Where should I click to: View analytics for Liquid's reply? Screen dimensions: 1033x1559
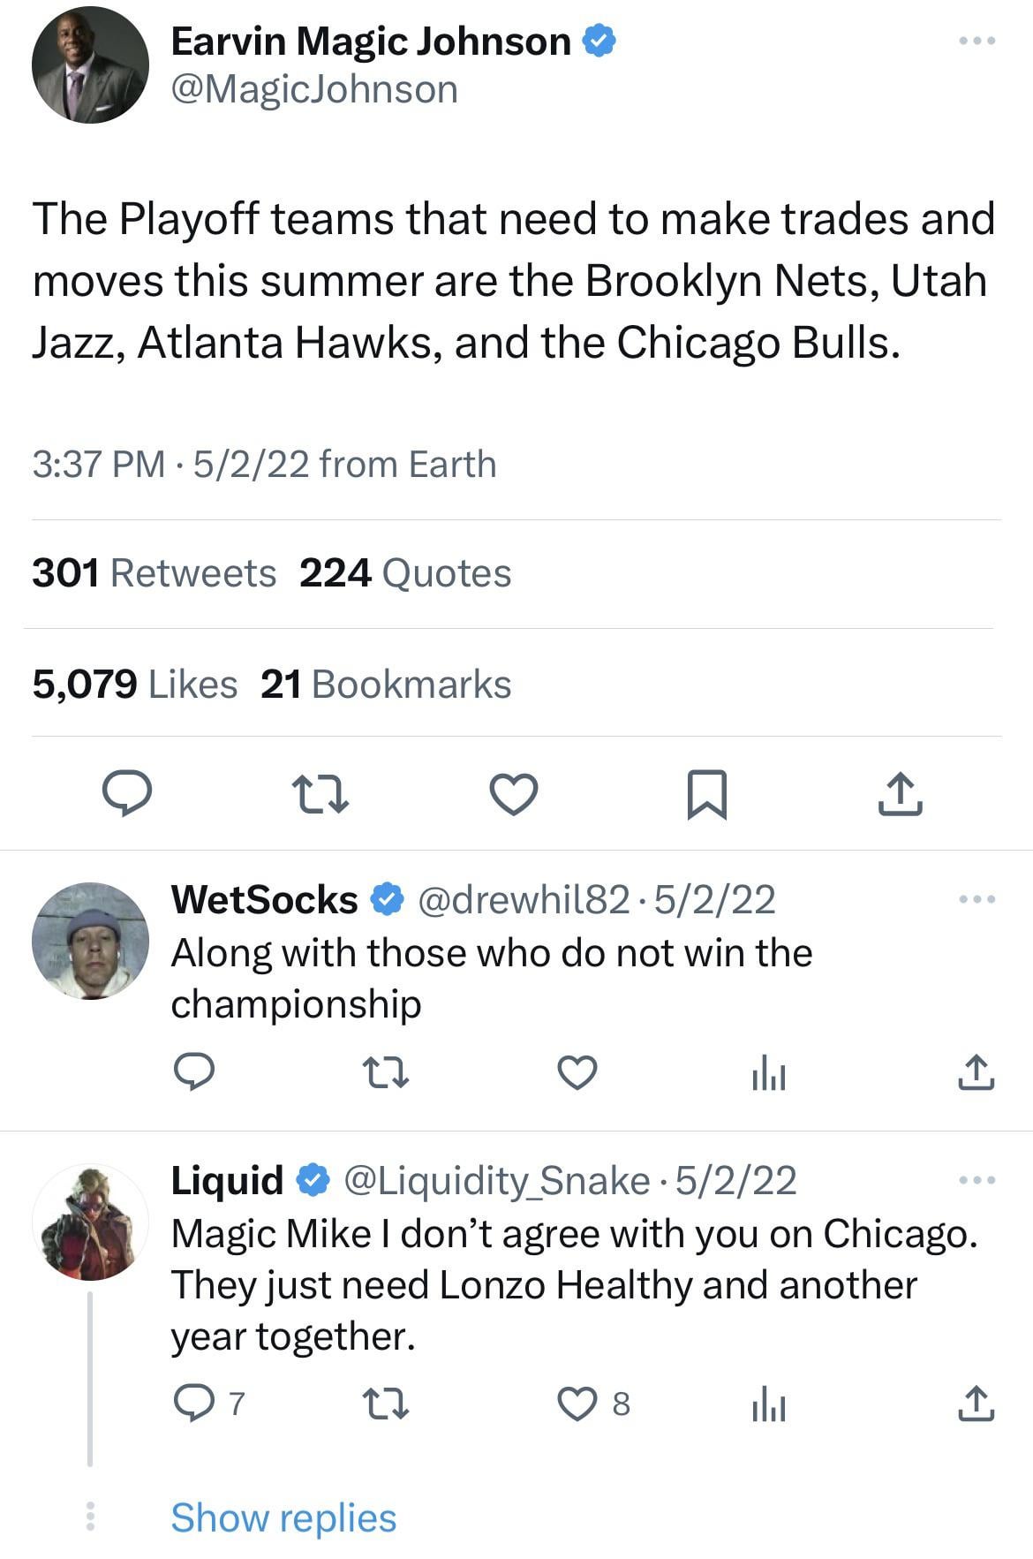(768, 1404)
